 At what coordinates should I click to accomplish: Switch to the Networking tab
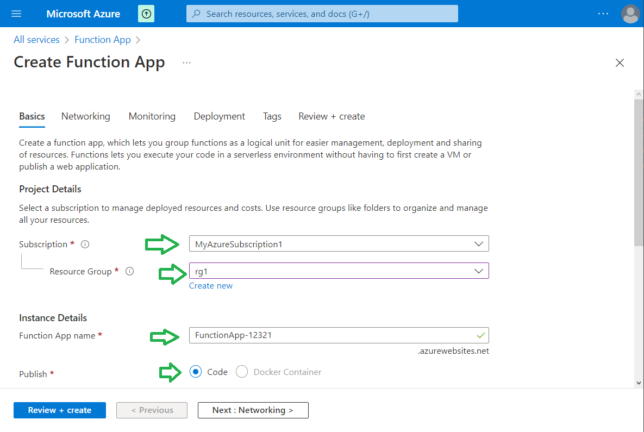click(x=86, y=117)
